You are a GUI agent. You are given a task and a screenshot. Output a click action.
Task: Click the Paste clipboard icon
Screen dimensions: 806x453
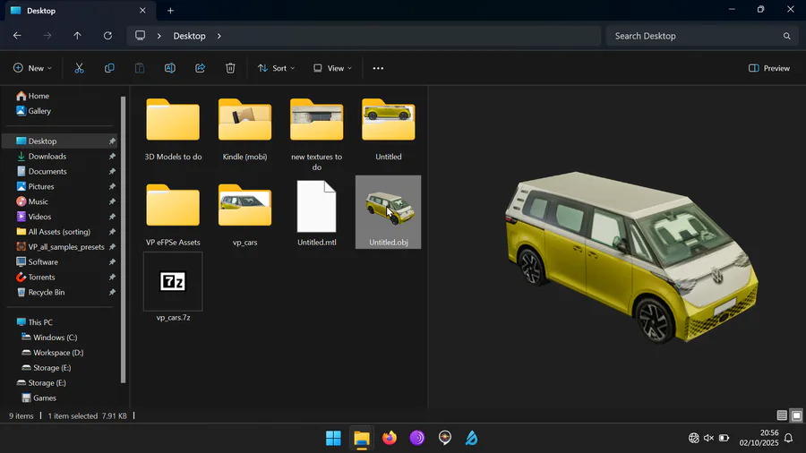click(140, 68)
